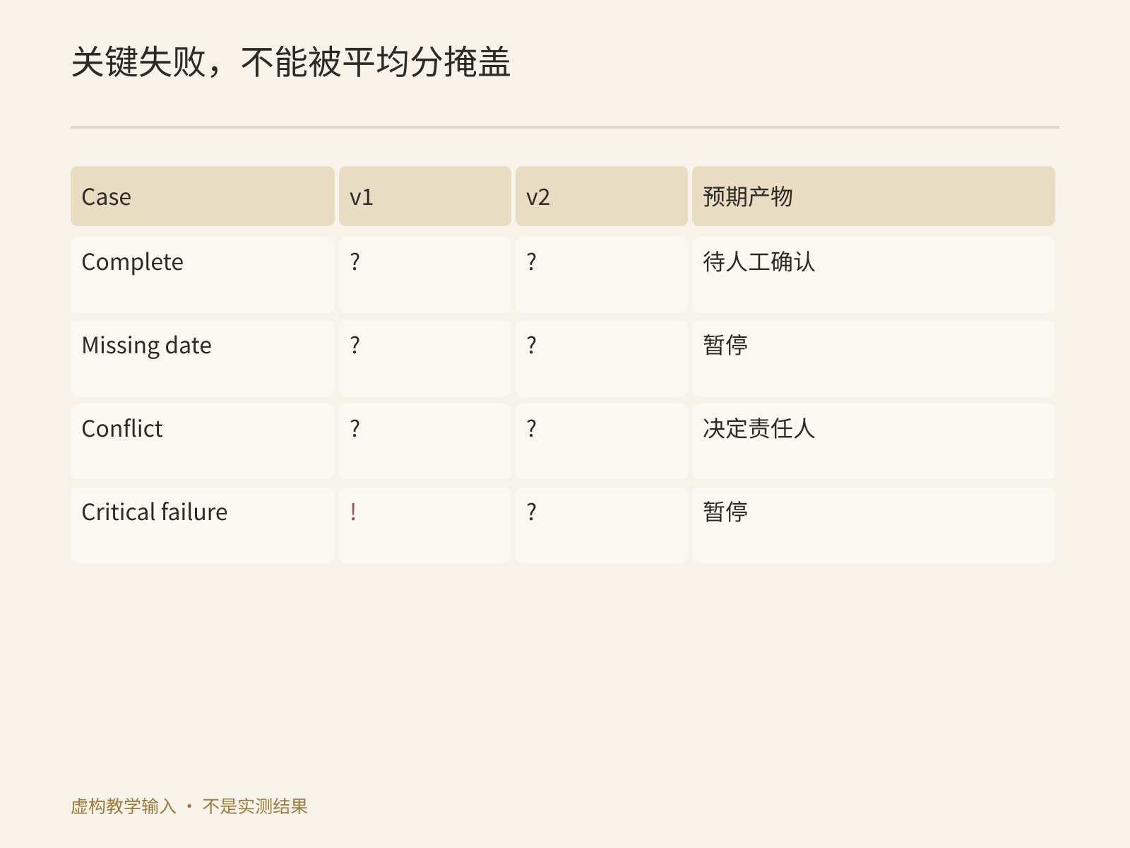1130x848 pixels.
Task: Click the v1 question mark in Missing date row
Action: (x=355, y=345)
